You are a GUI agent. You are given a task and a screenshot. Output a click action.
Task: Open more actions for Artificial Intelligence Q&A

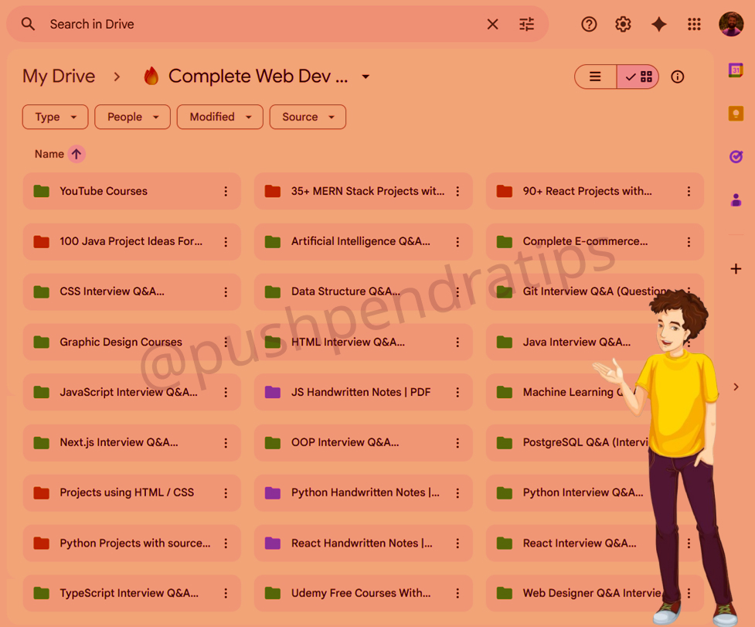point(457,242)
